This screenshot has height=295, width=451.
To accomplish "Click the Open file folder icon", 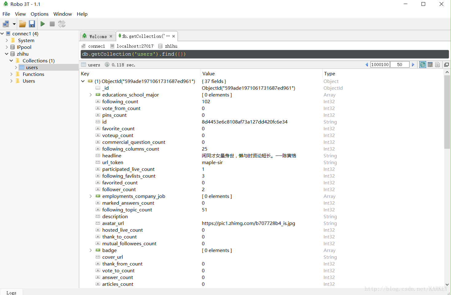I will pos(22,24).
